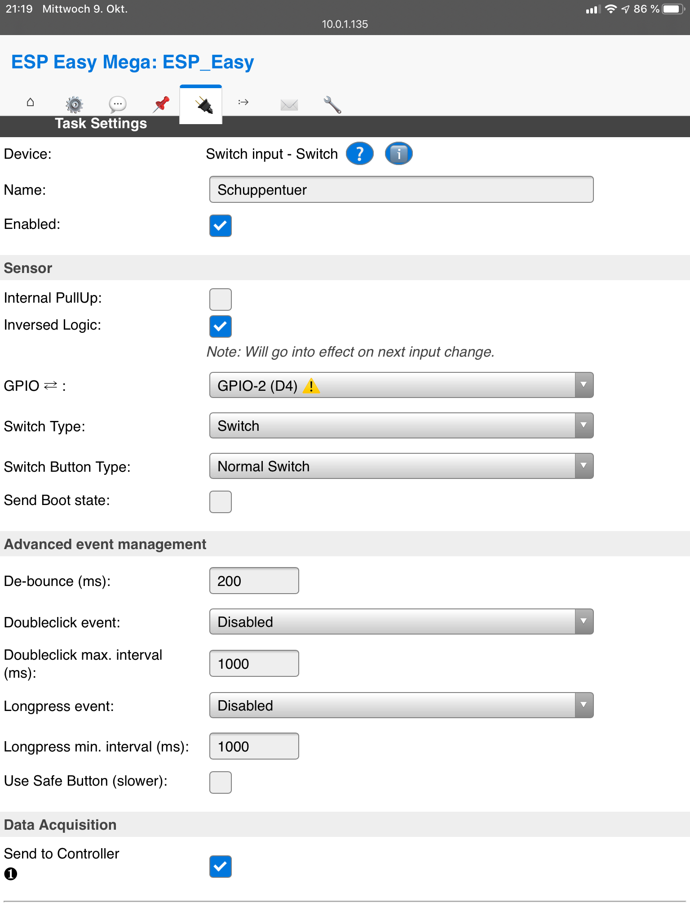Tap the 21:19 clock in status bar
Viewport: 690px width, 921px height.
[x=19, y=9]
